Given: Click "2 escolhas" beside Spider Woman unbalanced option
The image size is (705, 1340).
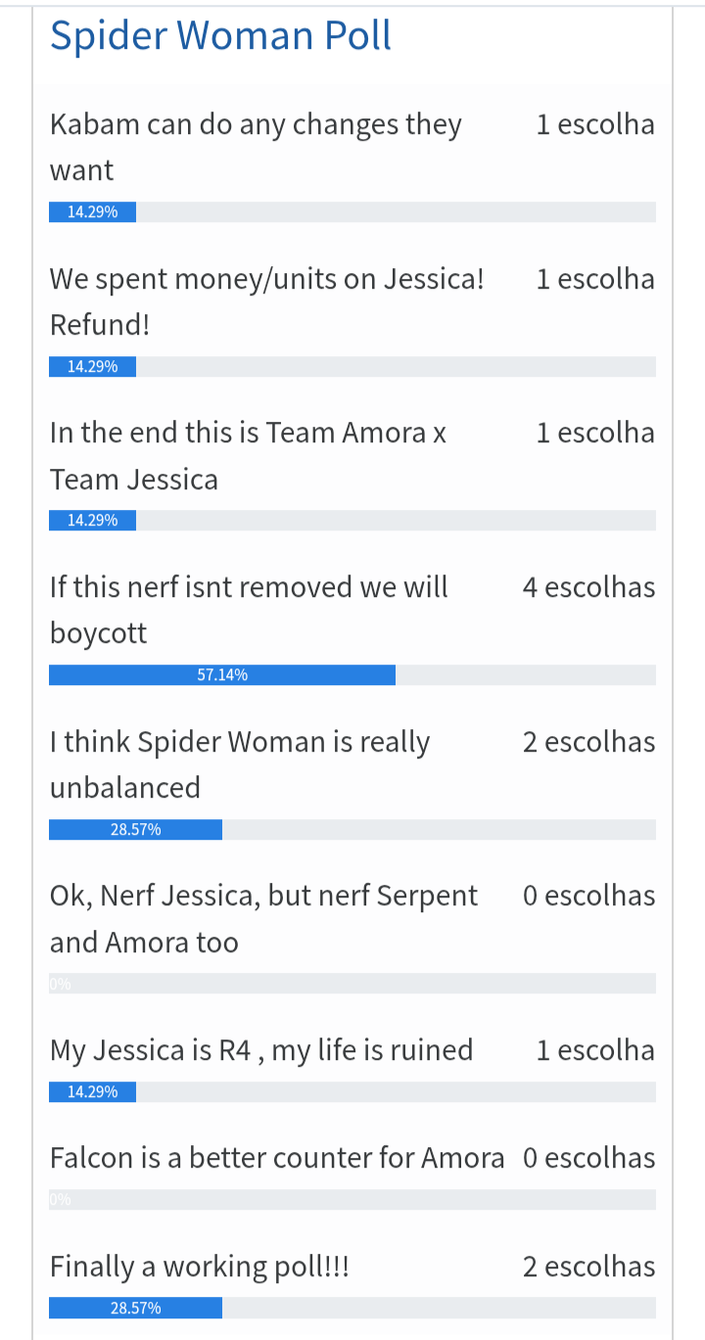Looking at the screenshot, I should (x=588, y=742).
